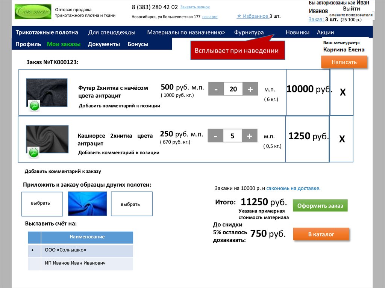Viewport: 385px width, 288px height.
Task: Click phone number 8 (383) 280 42 02
Action: pos(155,7)
